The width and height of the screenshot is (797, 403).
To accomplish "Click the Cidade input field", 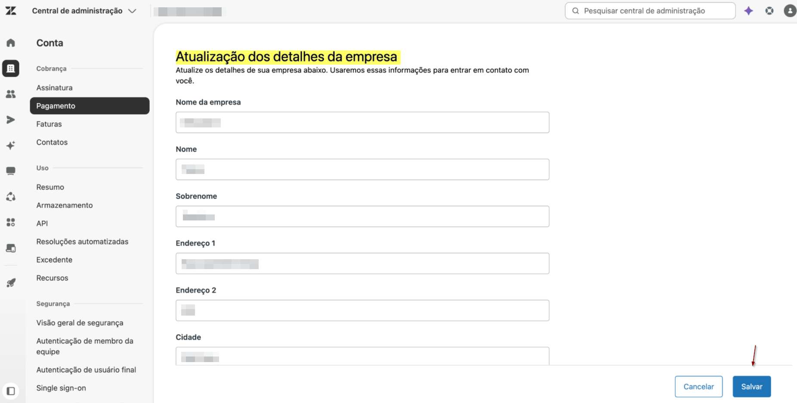I will [362, 356].
